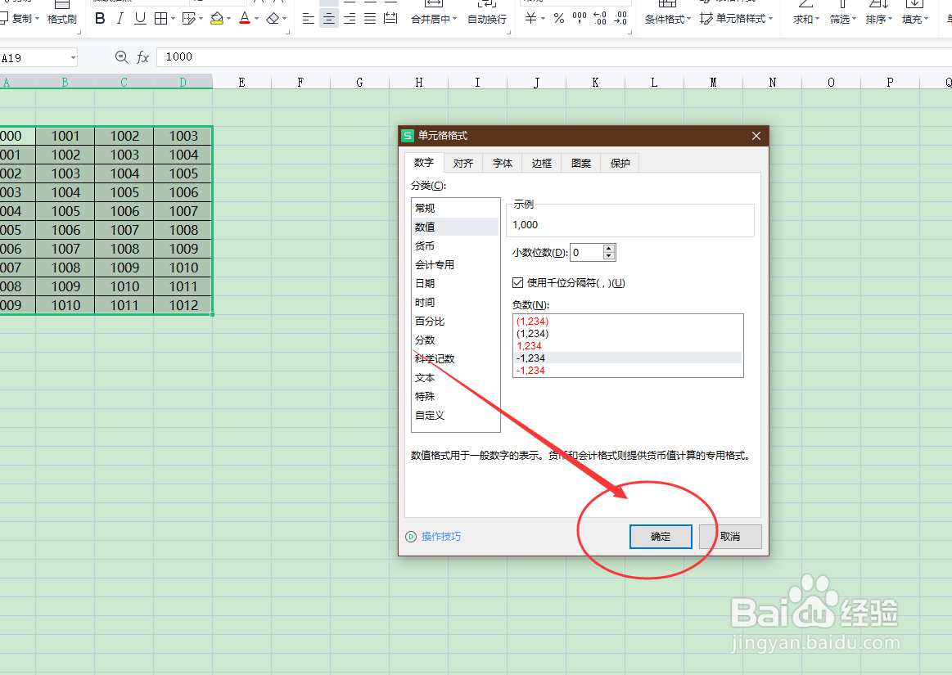Align text left
The width and height of the screenshot is (952, 675).
pyautogui.click(x=309, y=19)
